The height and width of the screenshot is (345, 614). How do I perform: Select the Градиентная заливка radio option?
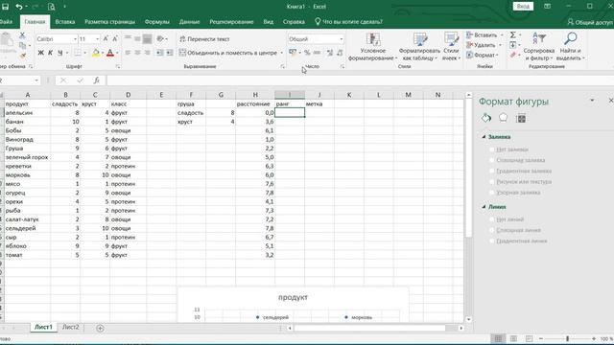coord(492,171)
